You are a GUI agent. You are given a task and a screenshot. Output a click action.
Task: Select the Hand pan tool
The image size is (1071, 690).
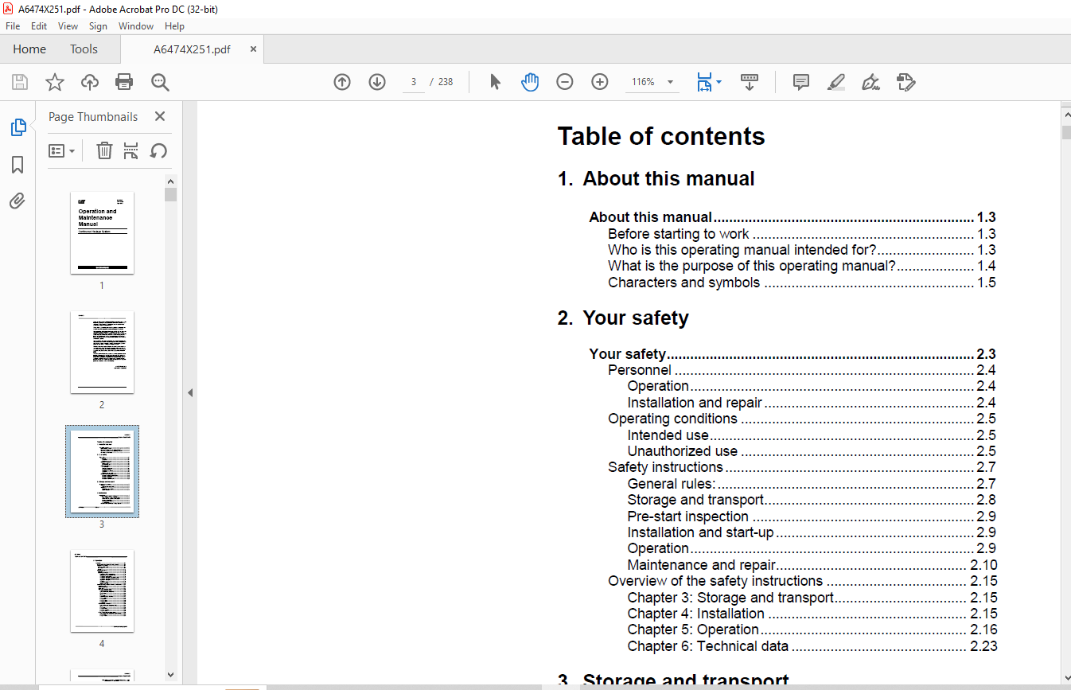point(530,82)
